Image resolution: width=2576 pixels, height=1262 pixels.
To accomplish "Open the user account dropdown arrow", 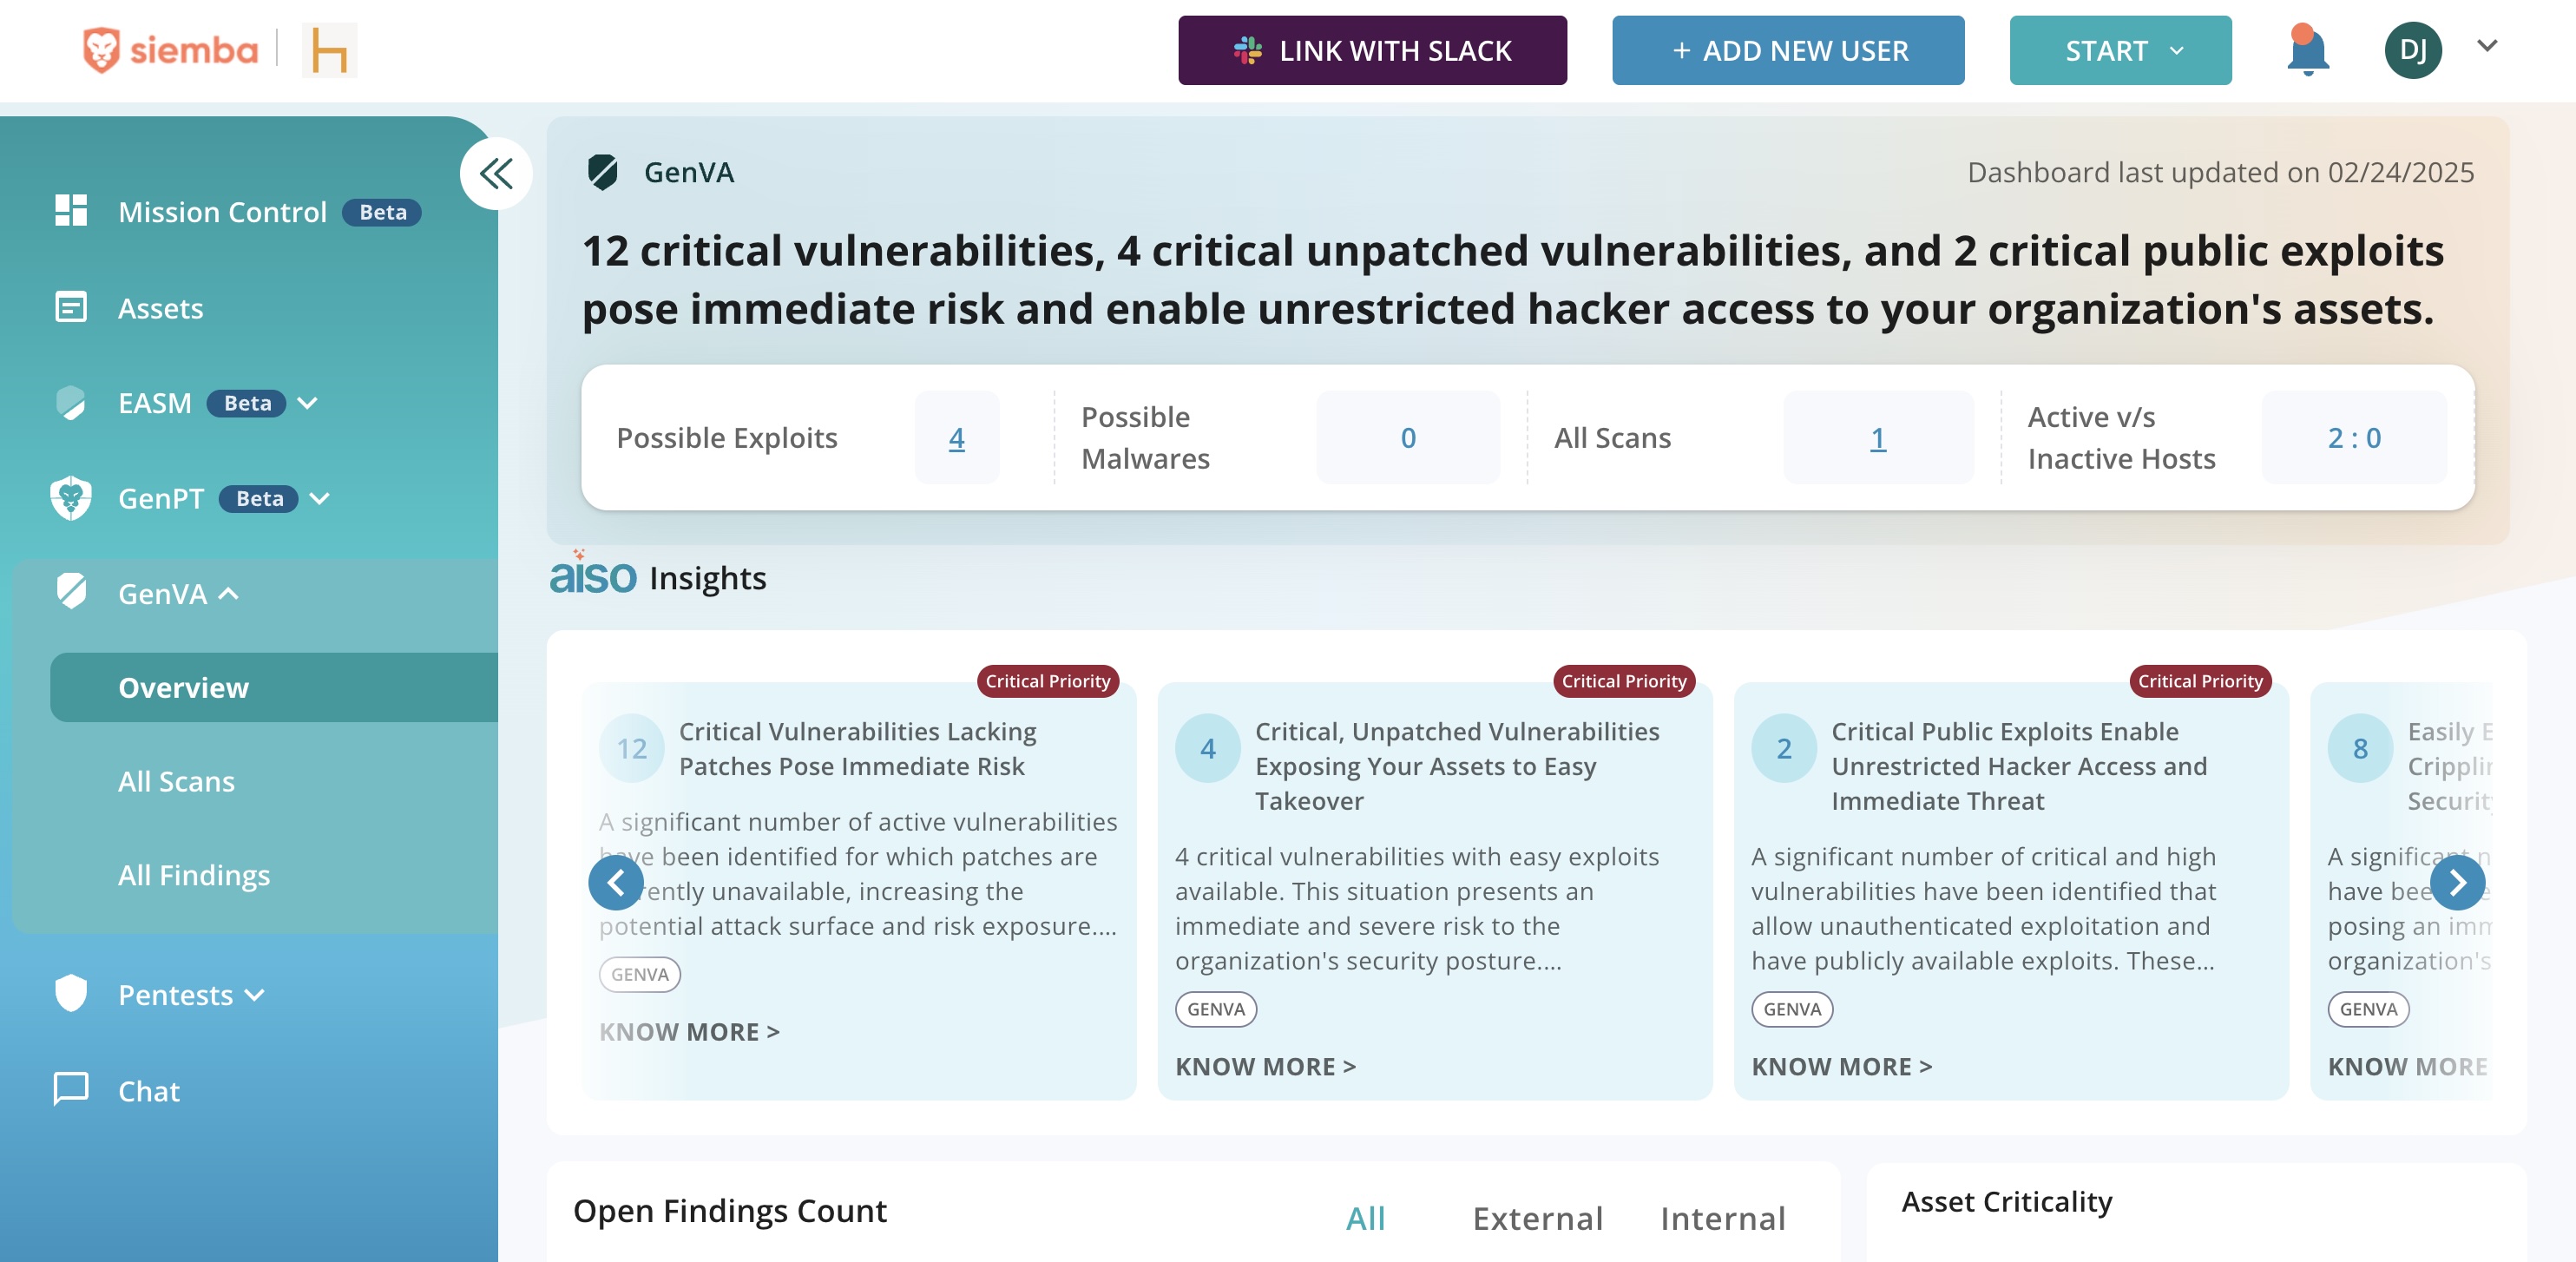I will pyautogui.click(x=2487, y=46).
